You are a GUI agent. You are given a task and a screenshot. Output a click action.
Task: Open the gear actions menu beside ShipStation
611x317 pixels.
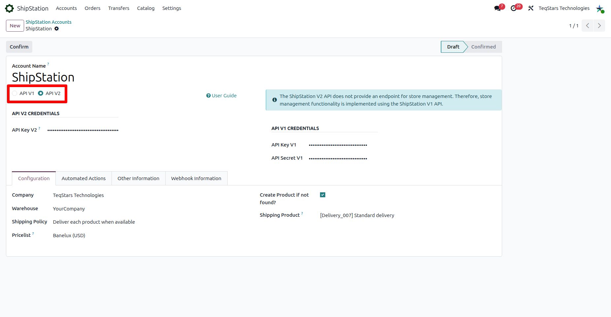[57, 29]
